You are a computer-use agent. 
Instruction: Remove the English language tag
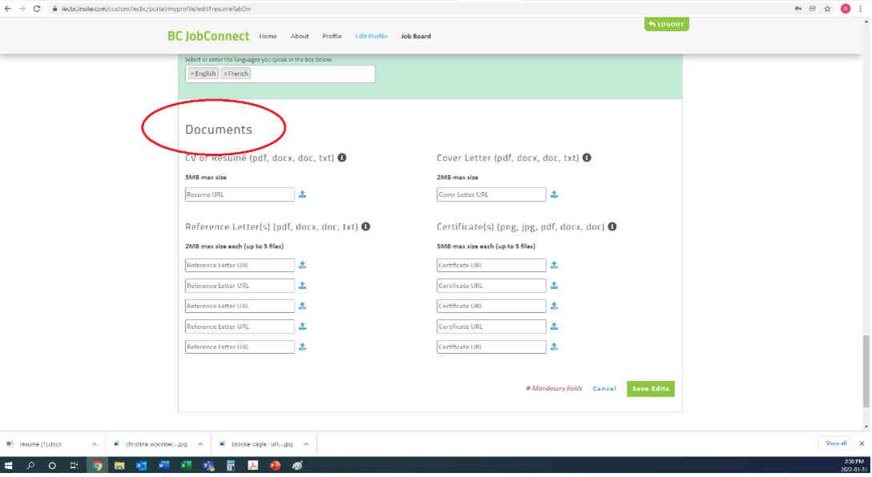pyautogui.click(x=192, y=74)
